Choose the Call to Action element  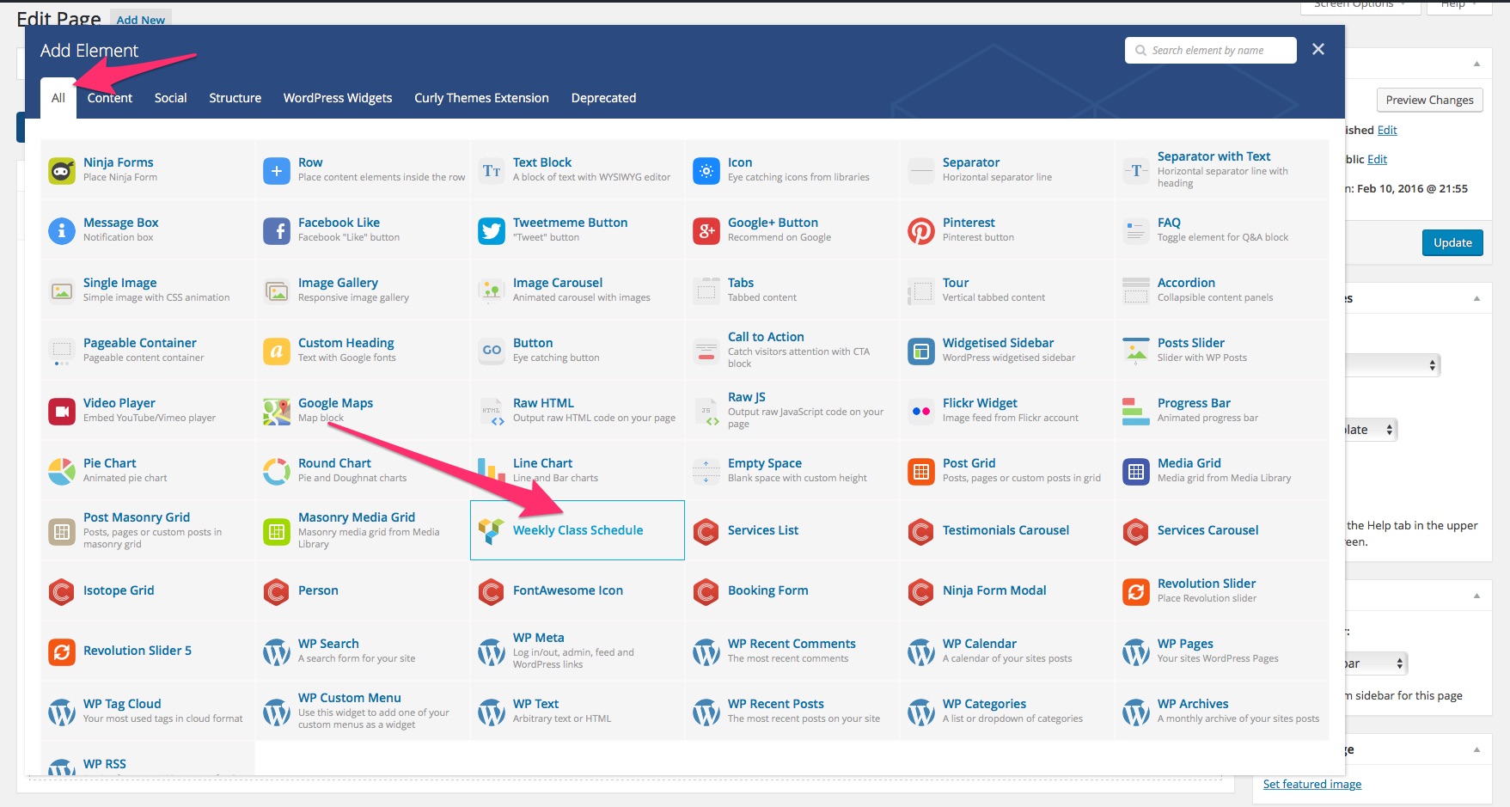[x=792, y=350]
